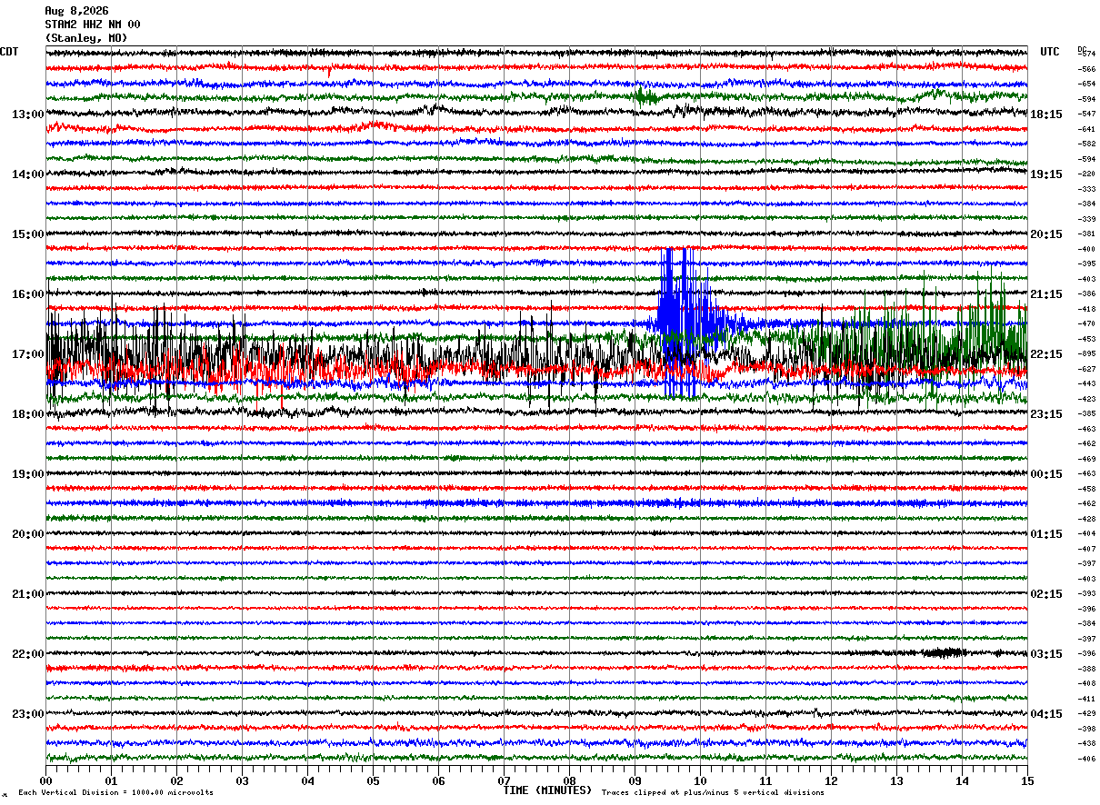Click the DC offset value "-641"
Screen dimensions: 1100x805
(1086, 129)
